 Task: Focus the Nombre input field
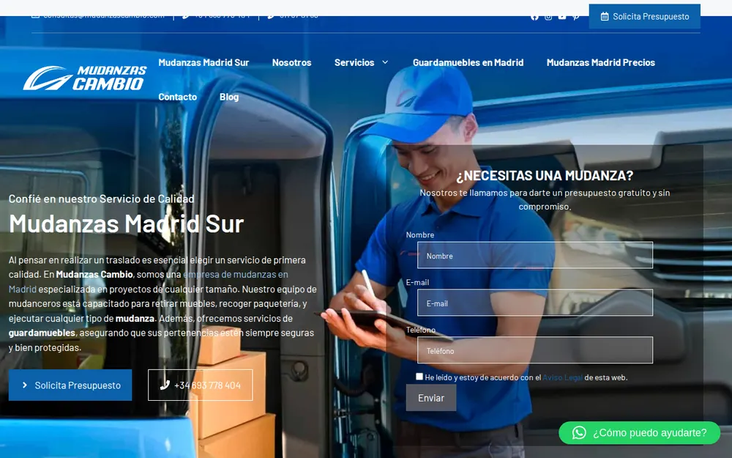(535, 255)
